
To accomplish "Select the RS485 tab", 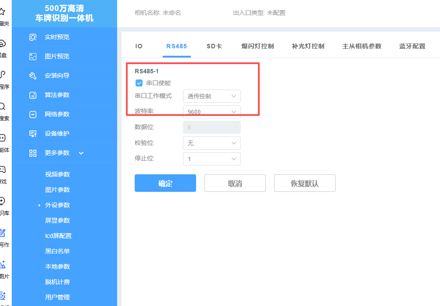I will click(x=177, y=47).
